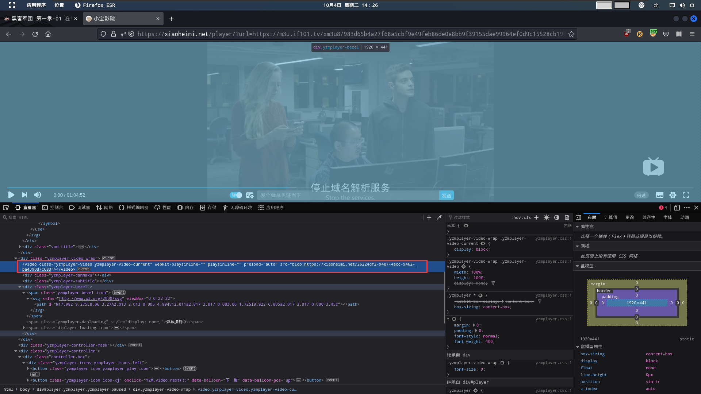
Task: Pick color with eyedropper icon in inspector
Action: pyautogui.click(x=439, y=217)
